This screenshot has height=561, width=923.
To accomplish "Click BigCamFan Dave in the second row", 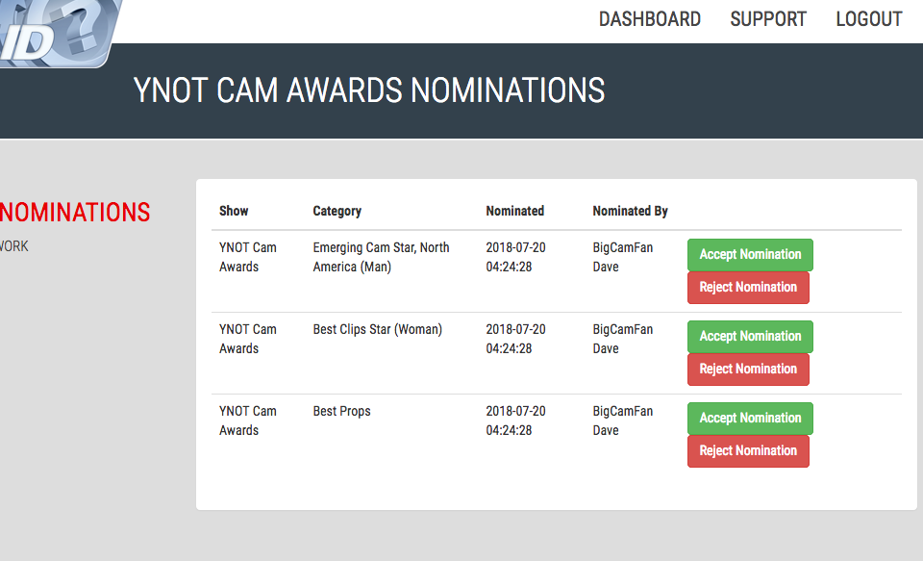I will point(622,339).
